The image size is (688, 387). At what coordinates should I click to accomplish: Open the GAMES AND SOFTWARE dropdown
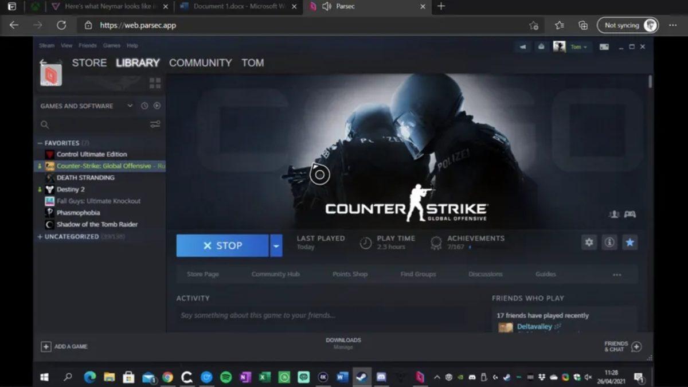pyautogui.click(x=131, y=105)
